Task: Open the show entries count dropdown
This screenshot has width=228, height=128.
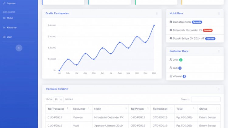Action: pyautogui.click(x=58, y=99)
